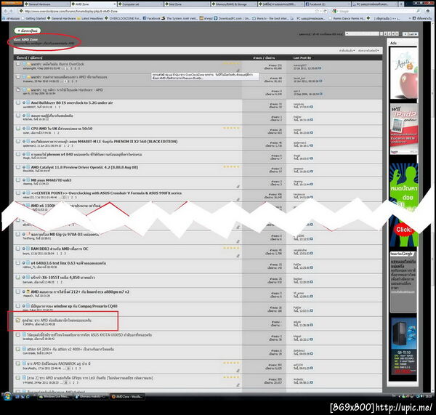436x415 pixels.
Task: Open a new browser tab with plus button
Action: coord(401,4)
